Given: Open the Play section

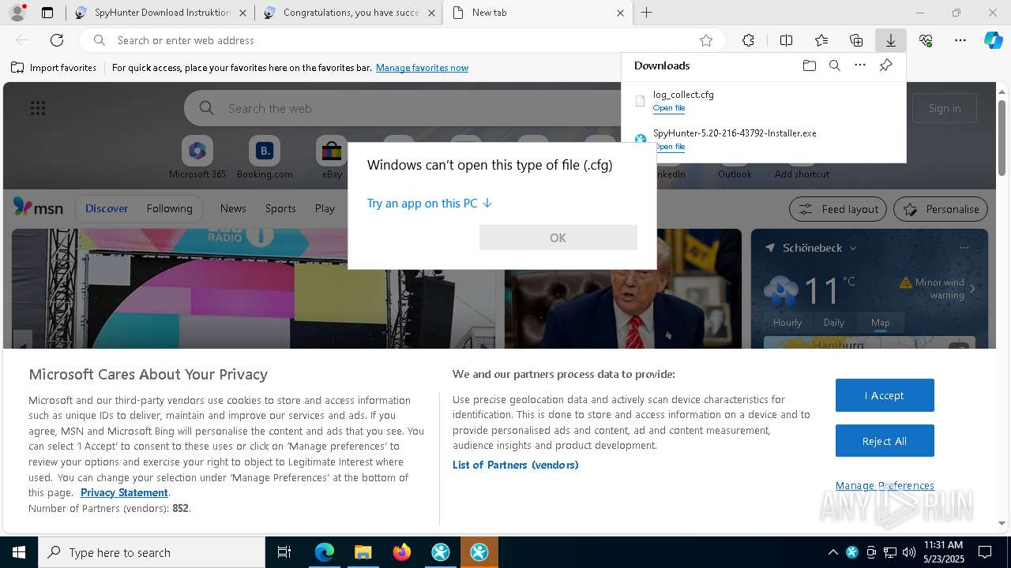Looking at the screenshot, I should (325, 208).
